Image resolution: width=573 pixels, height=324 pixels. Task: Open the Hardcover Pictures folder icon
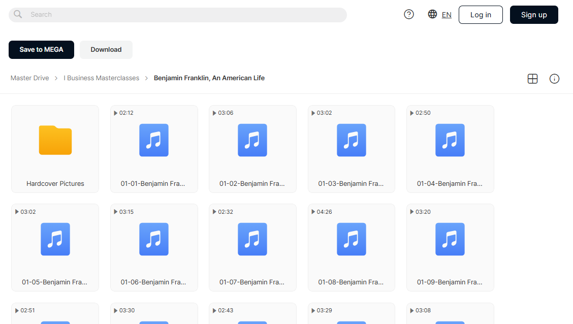pos(55,140)
